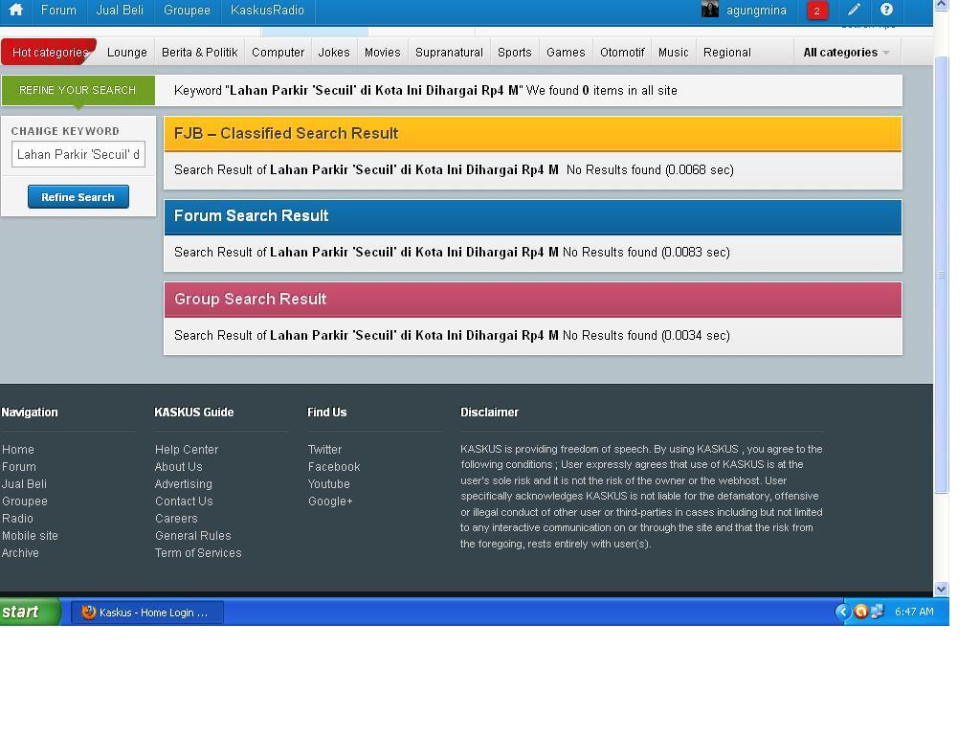Open the Regional category
This screenshot has height=735, width=980.
point(727,53)
